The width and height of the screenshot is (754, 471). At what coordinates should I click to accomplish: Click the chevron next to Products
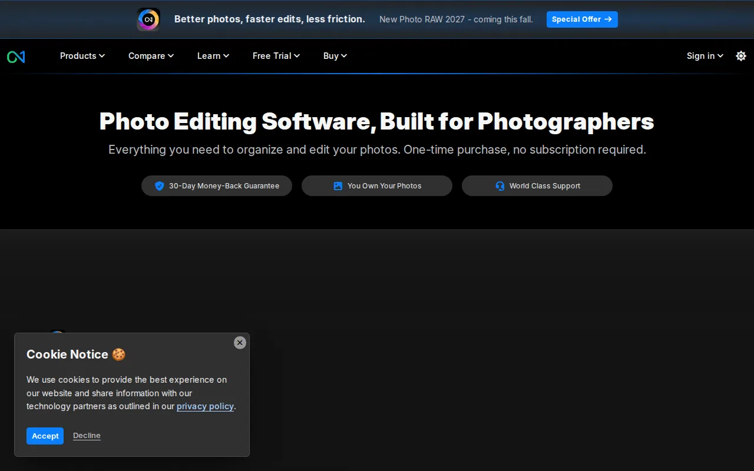(102, 56)
